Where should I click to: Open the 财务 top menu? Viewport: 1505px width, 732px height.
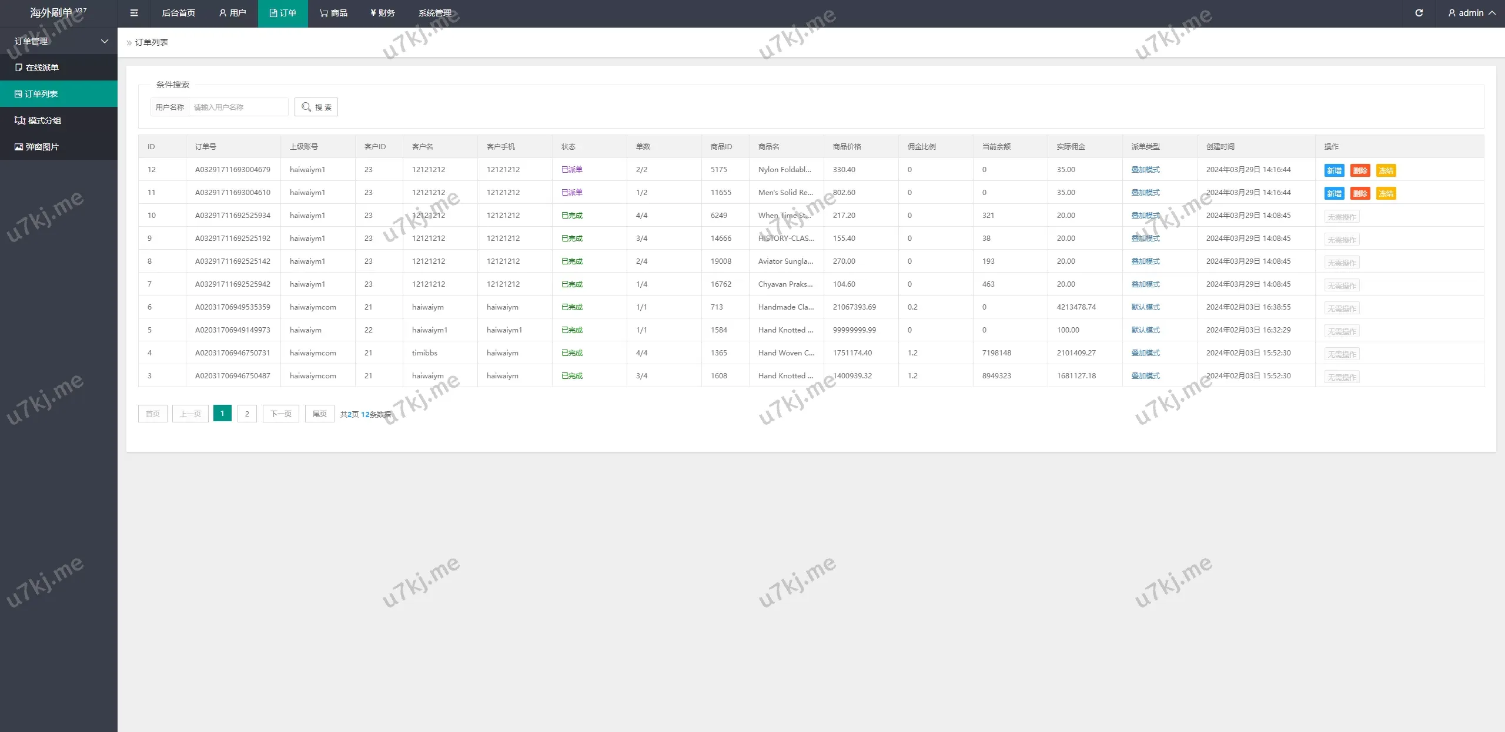[383, 13]
